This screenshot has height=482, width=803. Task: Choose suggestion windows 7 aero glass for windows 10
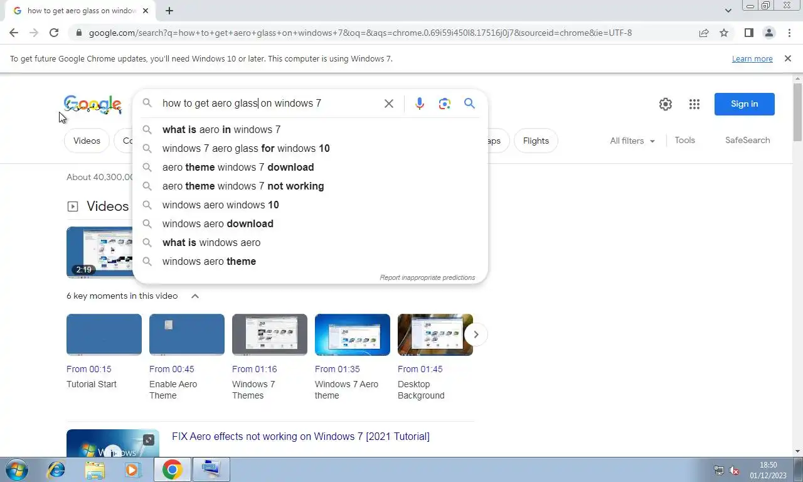[310, 148]
